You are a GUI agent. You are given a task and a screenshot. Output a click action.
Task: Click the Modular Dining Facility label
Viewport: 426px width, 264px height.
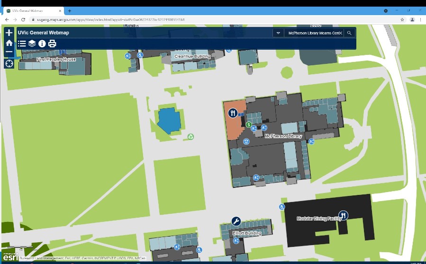[x=319, y=219]
